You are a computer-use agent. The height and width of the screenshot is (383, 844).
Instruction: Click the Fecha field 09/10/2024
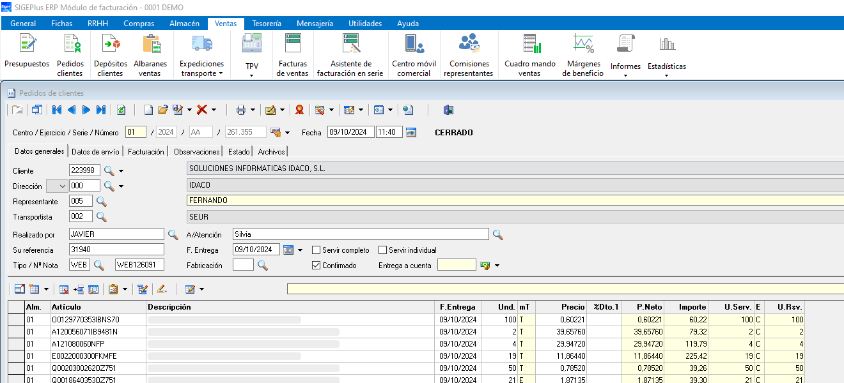[x=350, y=133]
